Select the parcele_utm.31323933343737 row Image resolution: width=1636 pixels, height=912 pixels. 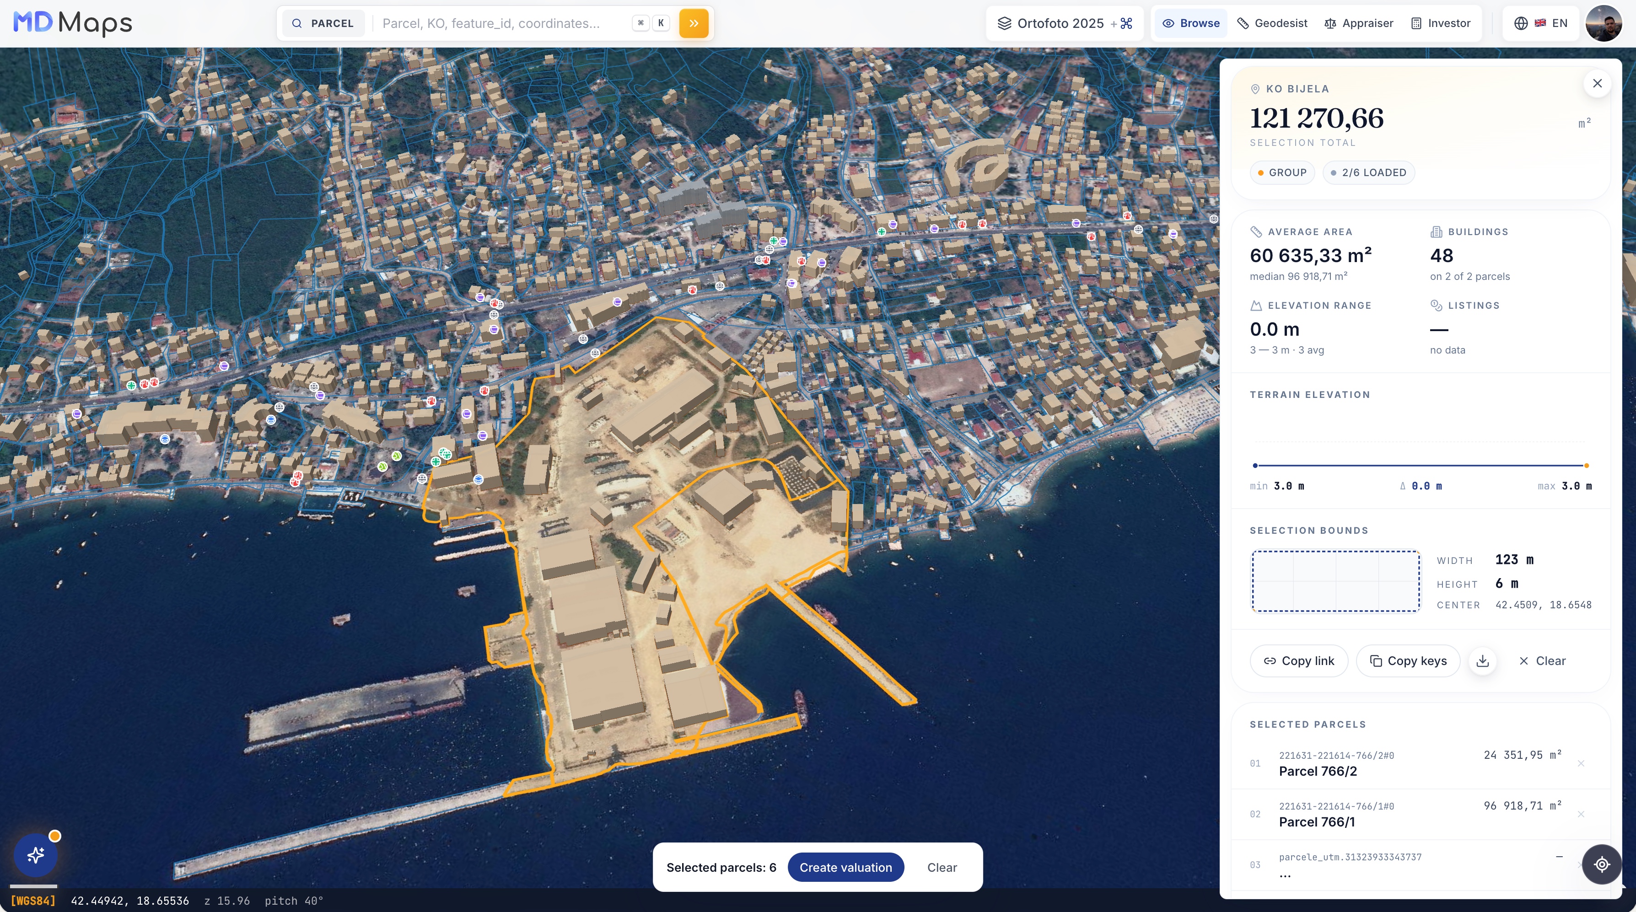click(1420, 865)
